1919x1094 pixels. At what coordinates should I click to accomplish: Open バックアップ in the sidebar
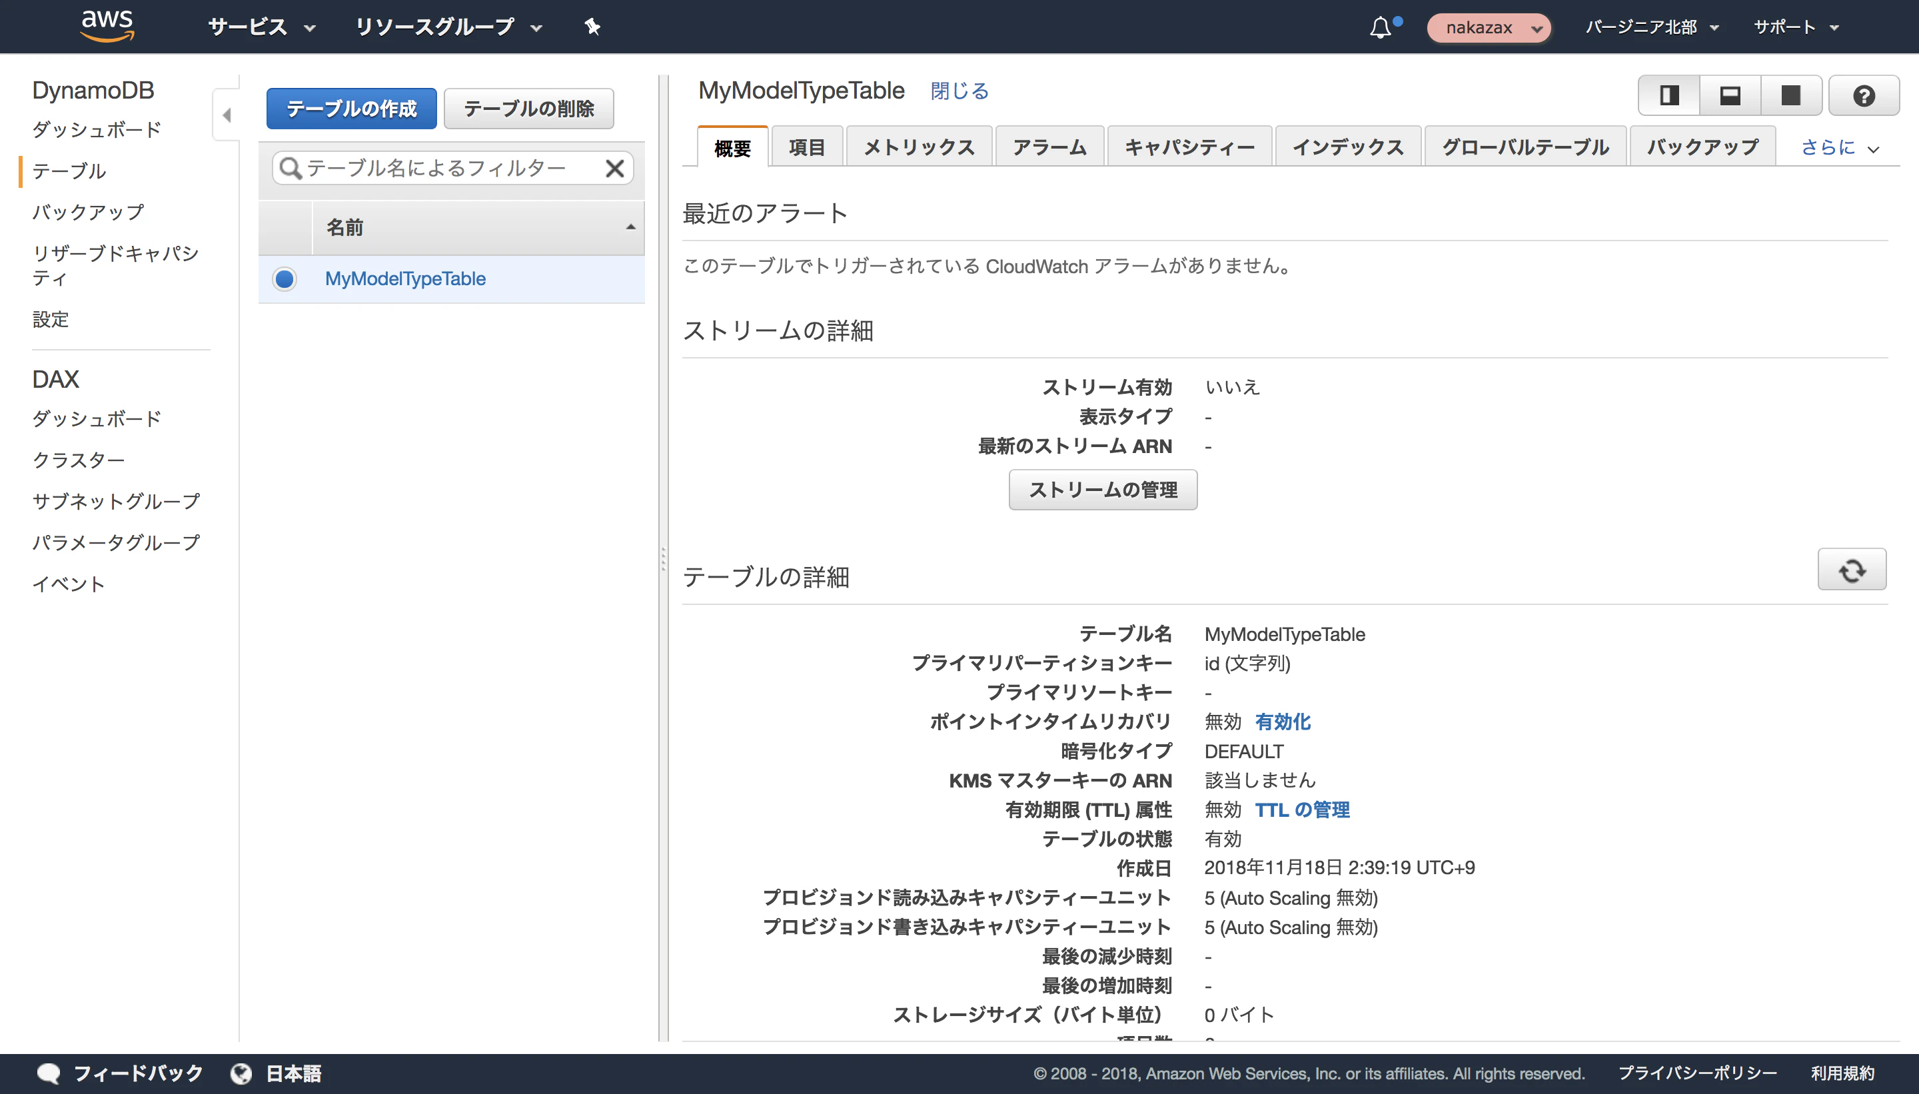pos(88,212)
